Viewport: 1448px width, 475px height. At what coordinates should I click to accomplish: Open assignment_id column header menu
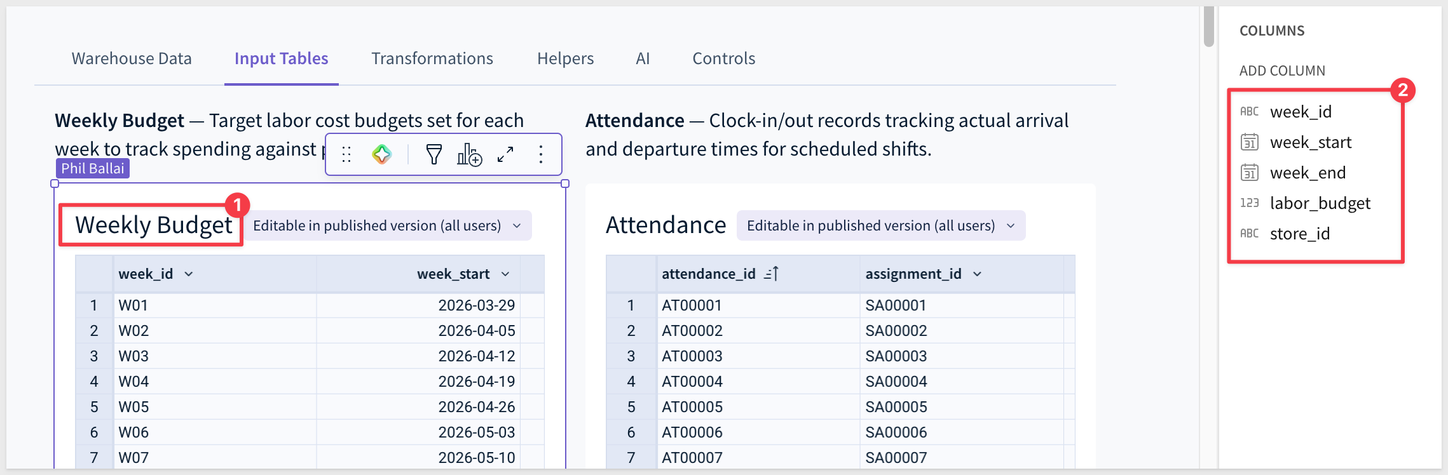pyautogui.click(x=978, y=274)
